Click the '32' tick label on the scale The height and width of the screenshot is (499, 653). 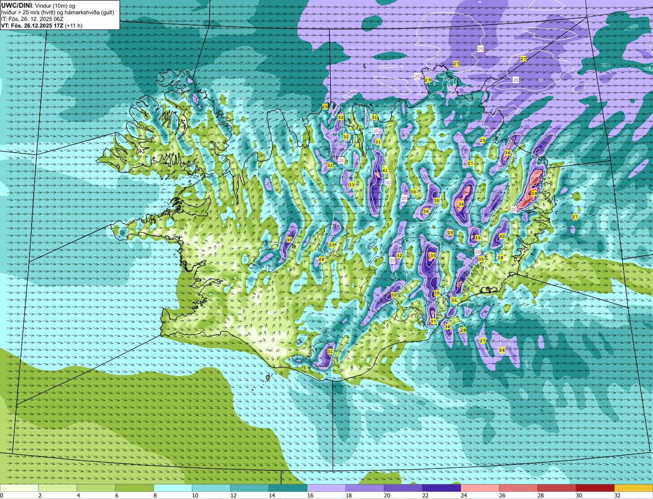[x=617, y=495]
